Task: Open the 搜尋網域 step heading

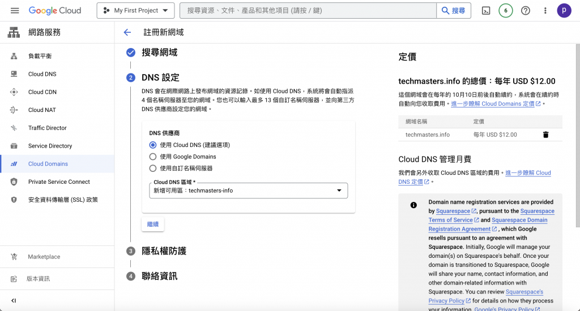Action: [x=159, y=53]
